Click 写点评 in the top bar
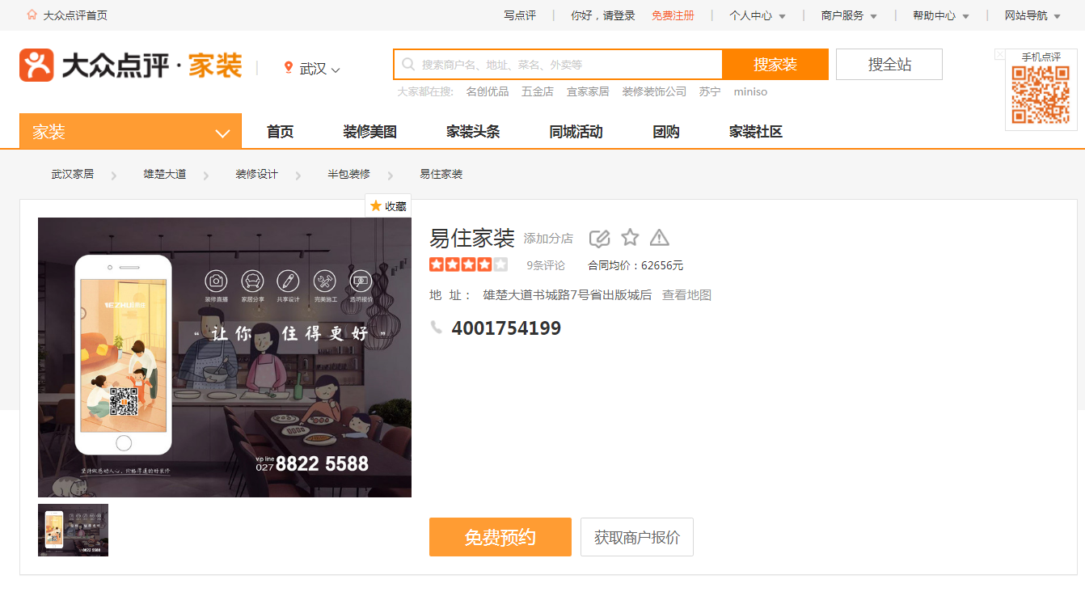This screenshot has height=592, width=1085. pos(520,15)
